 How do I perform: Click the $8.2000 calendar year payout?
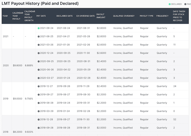[x=18, y=132]
